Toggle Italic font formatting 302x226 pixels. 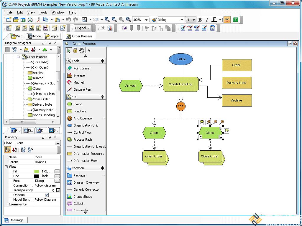pos(207,20)
